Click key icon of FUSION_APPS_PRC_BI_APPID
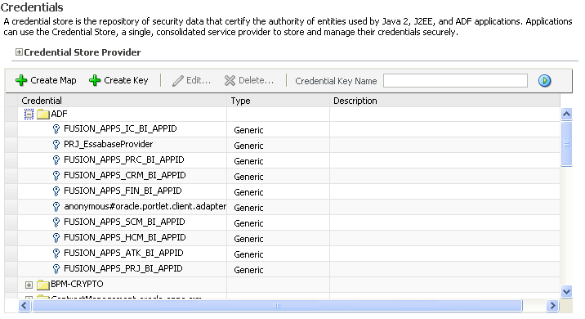The height and width of the screenshot is (319, 585). 56,160
